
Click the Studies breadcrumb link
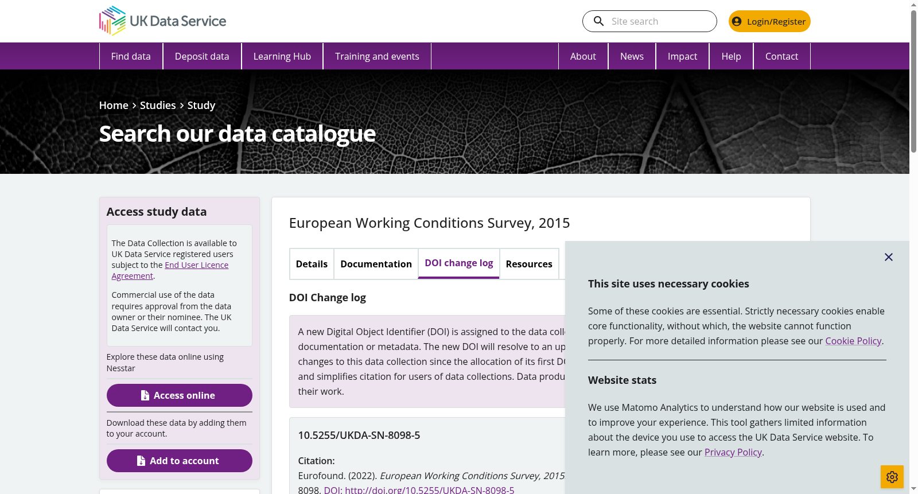tap(158, 105)
